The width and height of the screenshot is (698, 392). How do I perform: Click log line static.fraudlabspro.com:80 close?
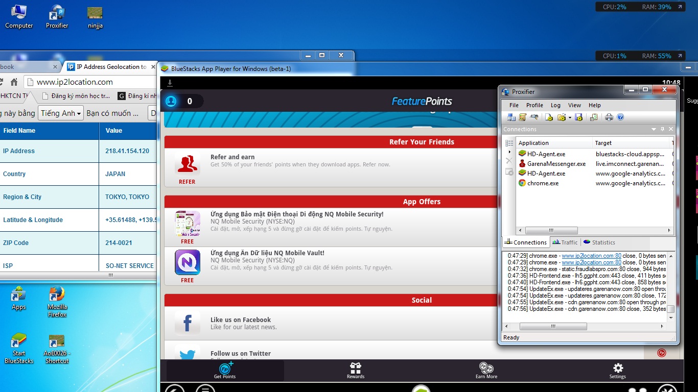(587, 269)
